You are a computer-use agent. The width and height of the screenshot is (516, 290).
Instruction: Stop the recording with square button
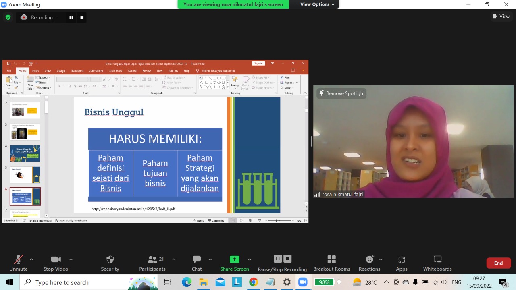pyautogui.click(x=82, y=17)
